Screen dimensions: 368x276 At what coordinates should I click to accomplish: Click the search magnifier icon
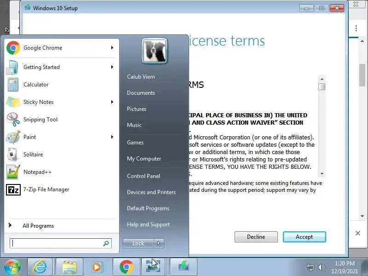(106, 243)
